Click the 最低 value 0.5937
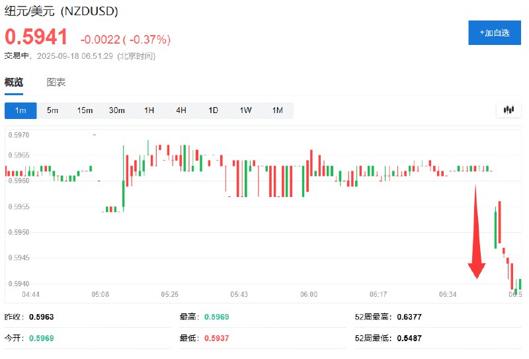Viewport: 529px width, 359px height. tap(217, 339)
